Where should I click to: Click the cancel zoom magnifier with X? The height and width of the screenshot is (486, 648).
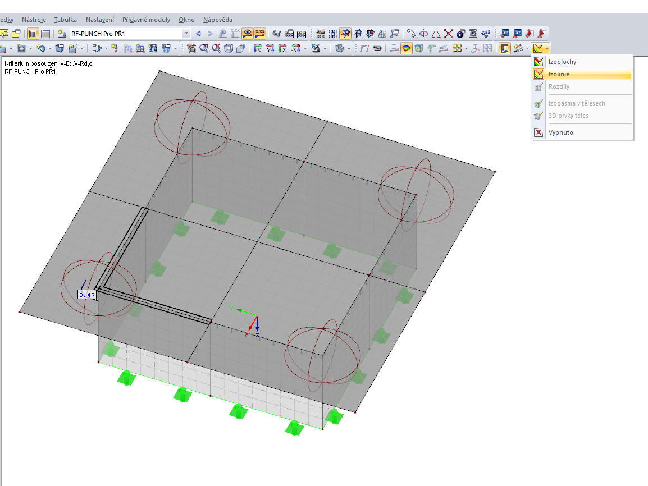[216, 48]
